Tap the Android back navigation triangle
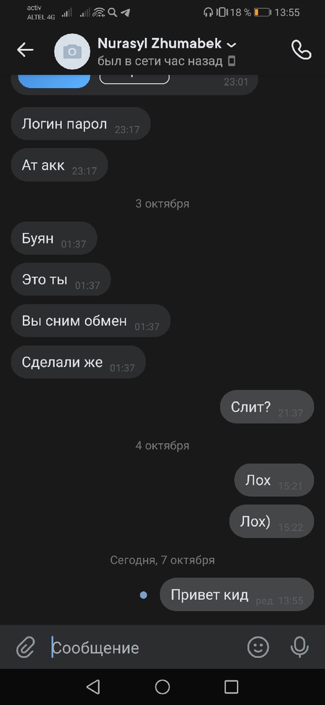Screen dimensions: 325x705 click(x=93, y=687)
